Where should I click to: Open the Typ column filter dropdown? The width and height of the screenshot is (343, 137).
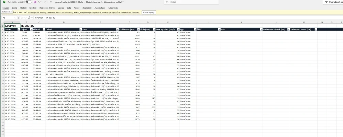[195, 29]
